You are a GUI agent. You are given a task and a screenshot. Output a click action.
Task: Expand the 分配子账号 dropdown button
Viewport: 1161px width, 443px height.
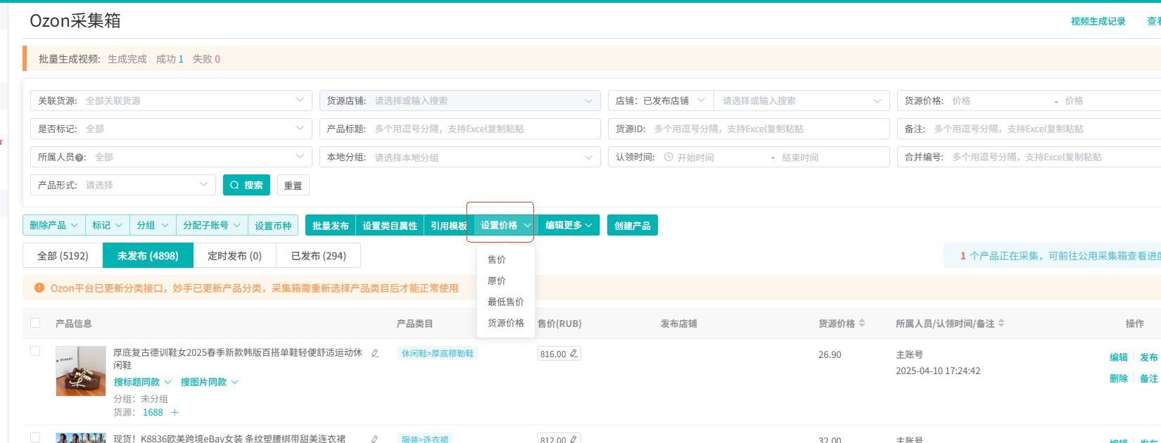pyautogui.click(x=212, y=225)
